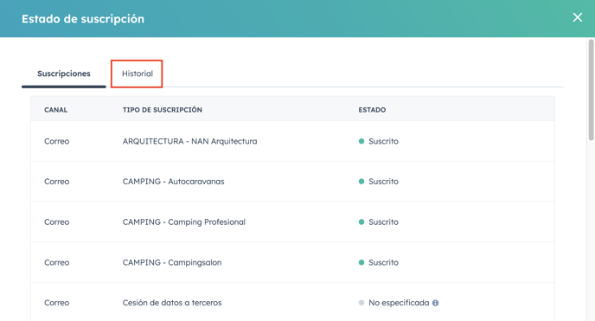Viewport: 595px width, 321px height.
Task: Click Correo in Campingsalon row
Action: [x=56, y=262]
